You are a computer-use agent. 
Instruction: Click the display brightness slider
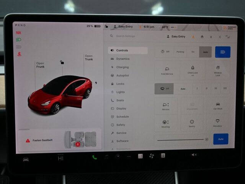pyautogui.click(x=180, y=140)
